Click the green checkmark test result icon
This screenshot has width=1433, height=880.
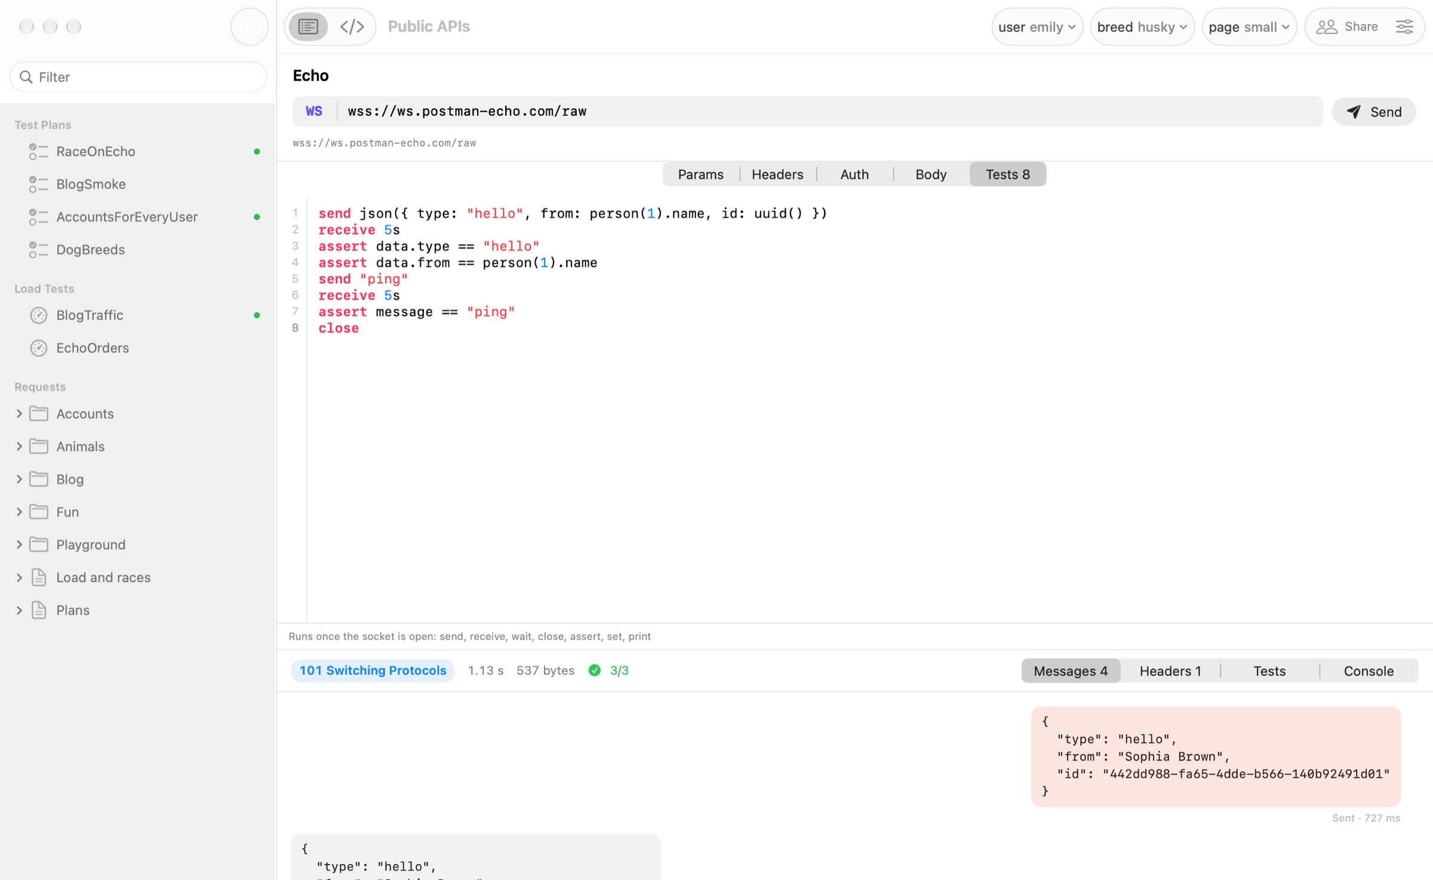pyautogui.click(x=595, y=670)
